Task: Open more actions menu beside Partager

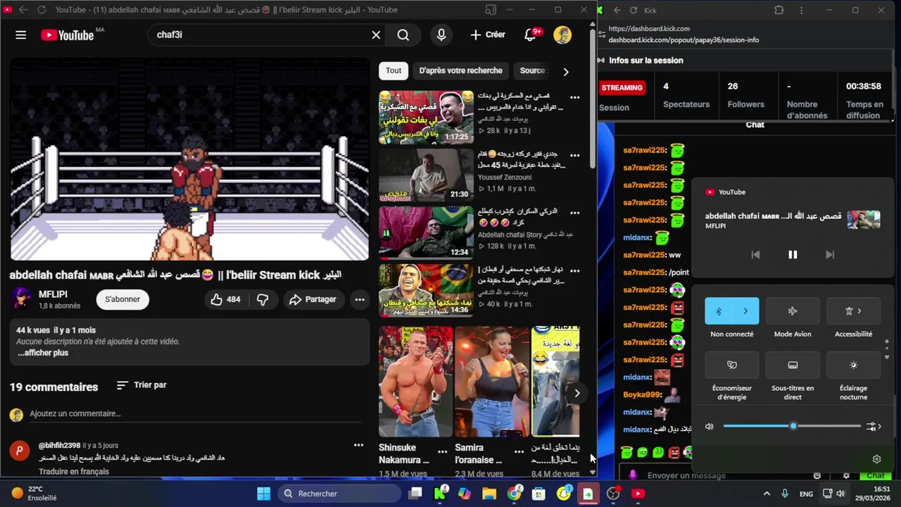Action: click(360, 299)
